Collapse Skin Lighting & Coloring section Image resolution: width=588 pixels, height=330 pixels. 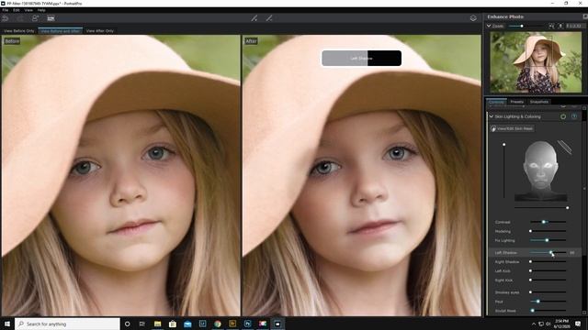point(492,116)
